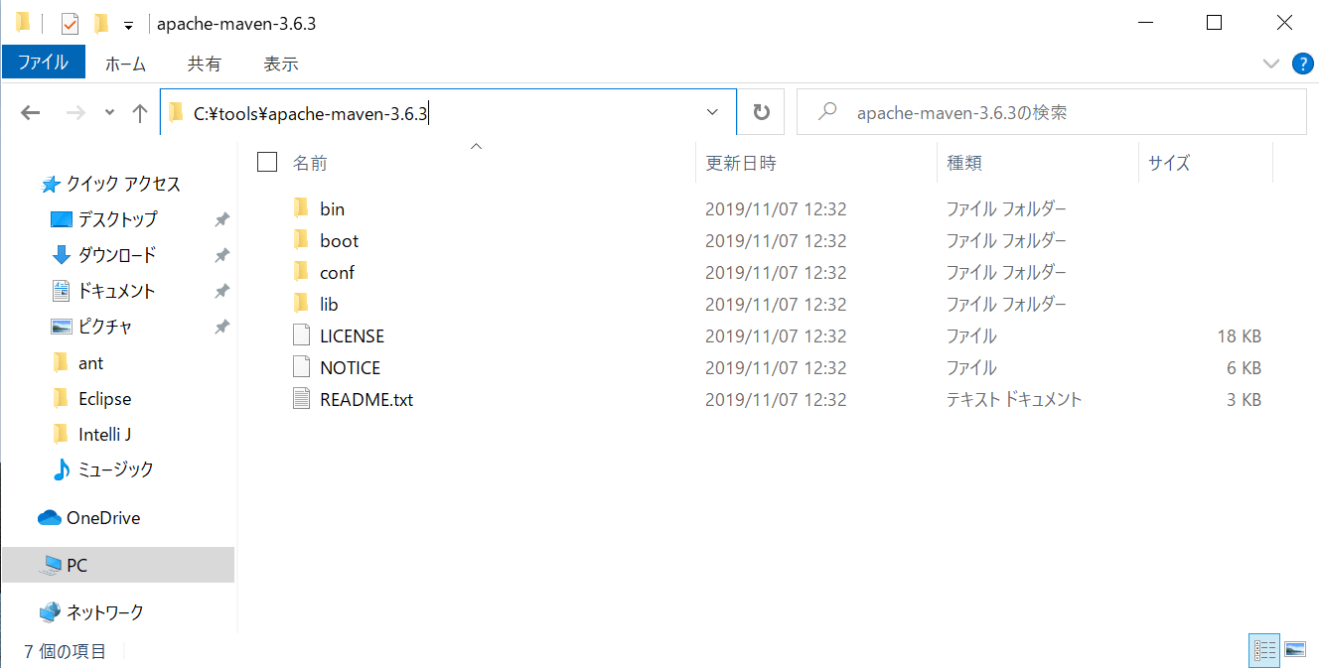Click the 3 KB size of README.txt
The image size is (1320, 668).
pyautogui.click(x=1244, y=400)
